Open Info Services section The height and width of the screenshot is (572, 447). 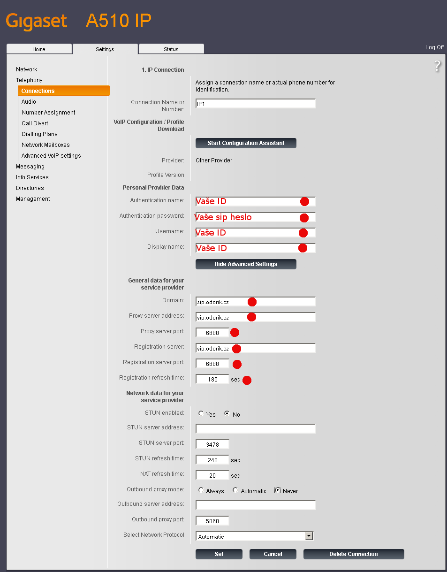pyautogui.click(x=32, y=177)
